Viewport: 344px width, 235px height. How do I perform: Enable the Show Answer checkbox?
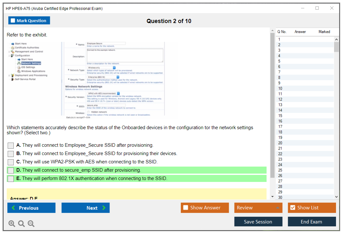[x=186, y=208]
